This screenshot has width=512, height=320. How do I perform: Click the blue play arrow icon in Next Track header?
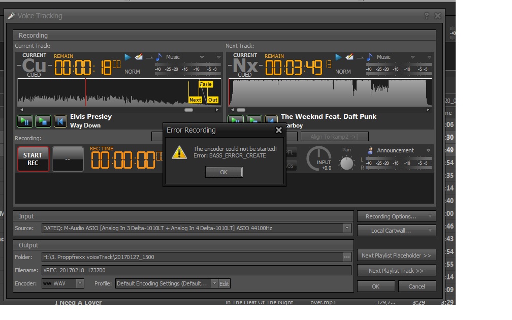coord(339,57)
